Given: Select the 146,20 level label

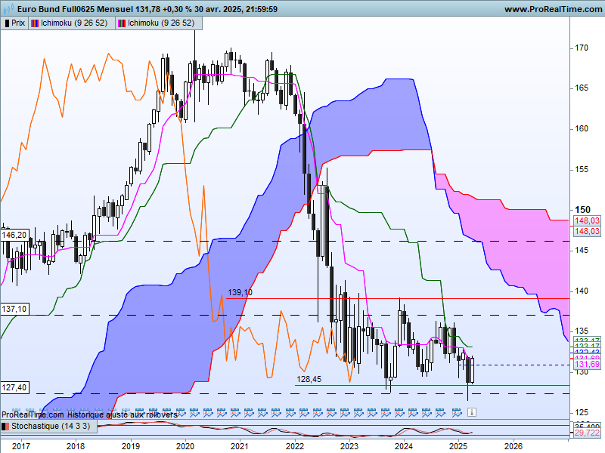Looking at the screenshot, I should pos(14,235).
